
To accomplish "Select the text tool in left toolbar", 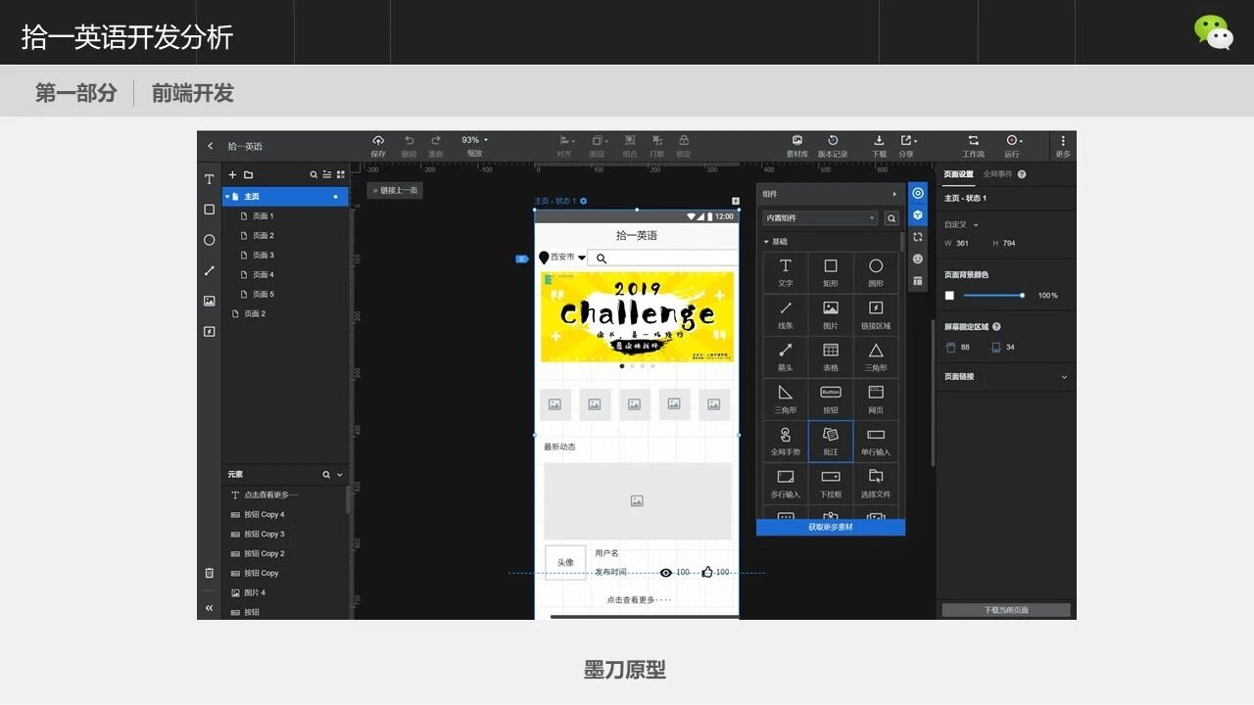I will (x=209, y=179).
